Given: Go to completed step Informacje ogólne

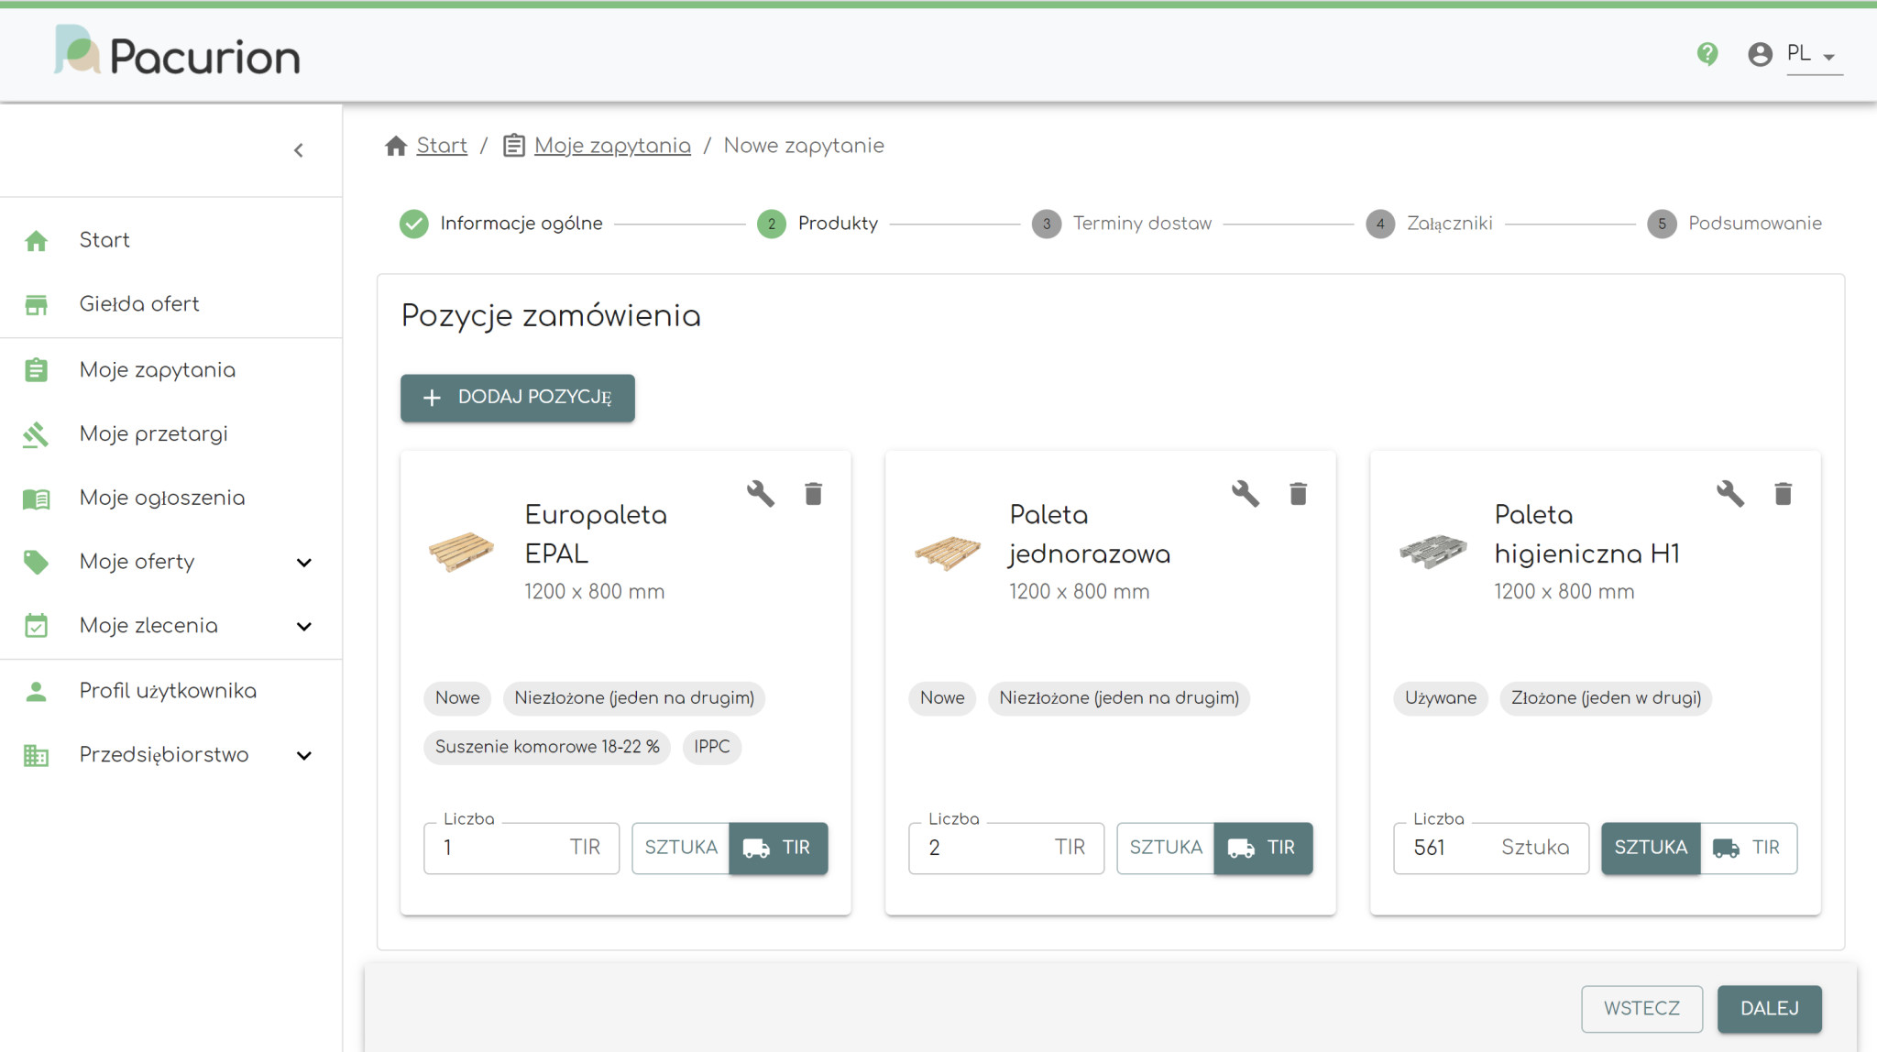Looking at the screenshot, I should tap(500, 224).
